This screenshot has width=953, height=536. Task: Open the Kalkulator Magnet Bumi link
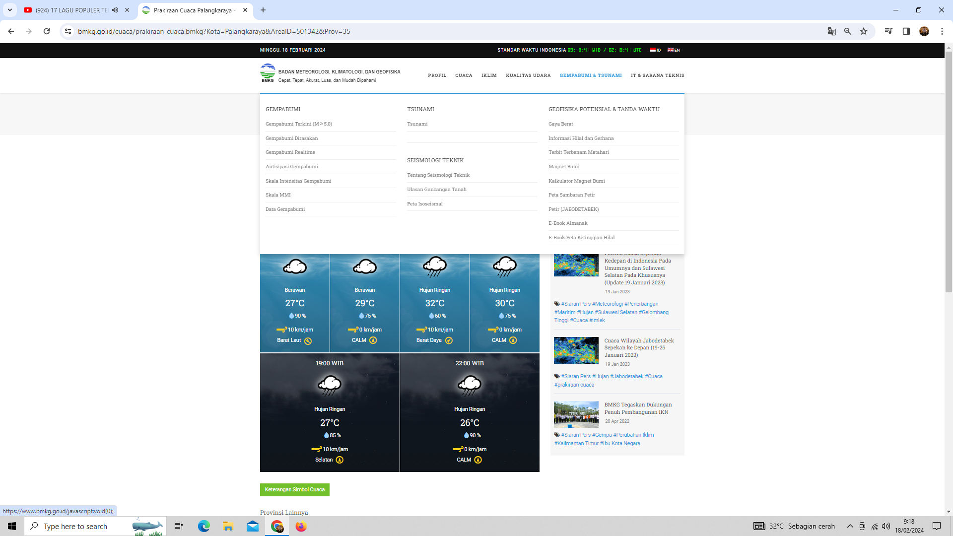click(576, 181)
